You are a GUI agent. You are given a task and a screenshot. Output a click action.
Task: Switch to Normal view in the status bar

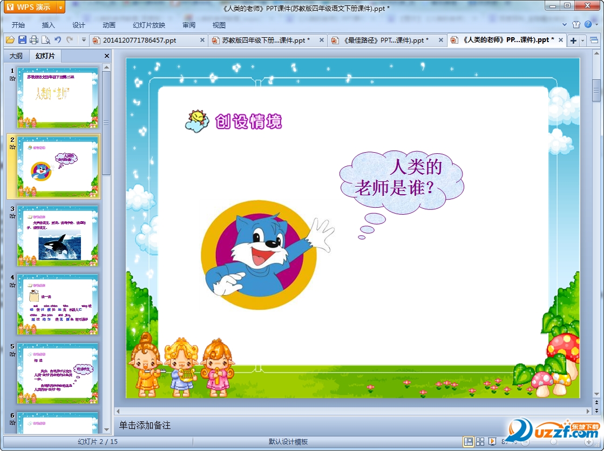[469, 441]
